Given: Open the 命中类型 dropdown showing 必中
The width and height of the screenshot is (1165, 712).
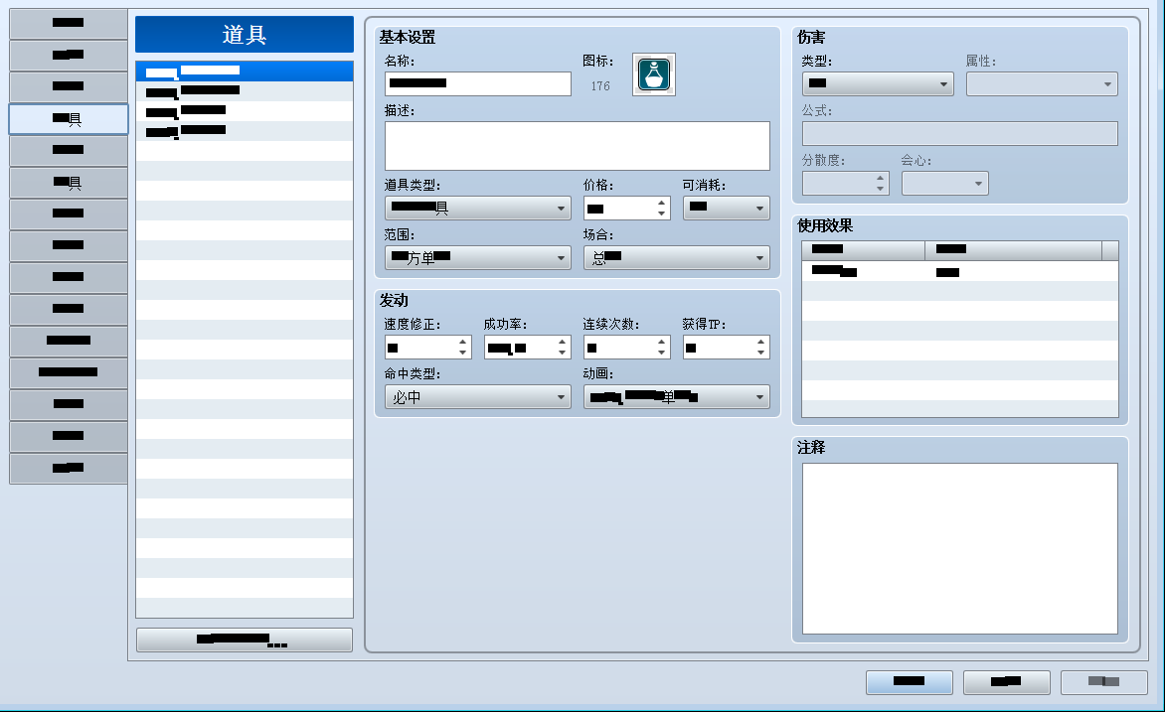Looking at the screenshot, I should coord(478,396).
